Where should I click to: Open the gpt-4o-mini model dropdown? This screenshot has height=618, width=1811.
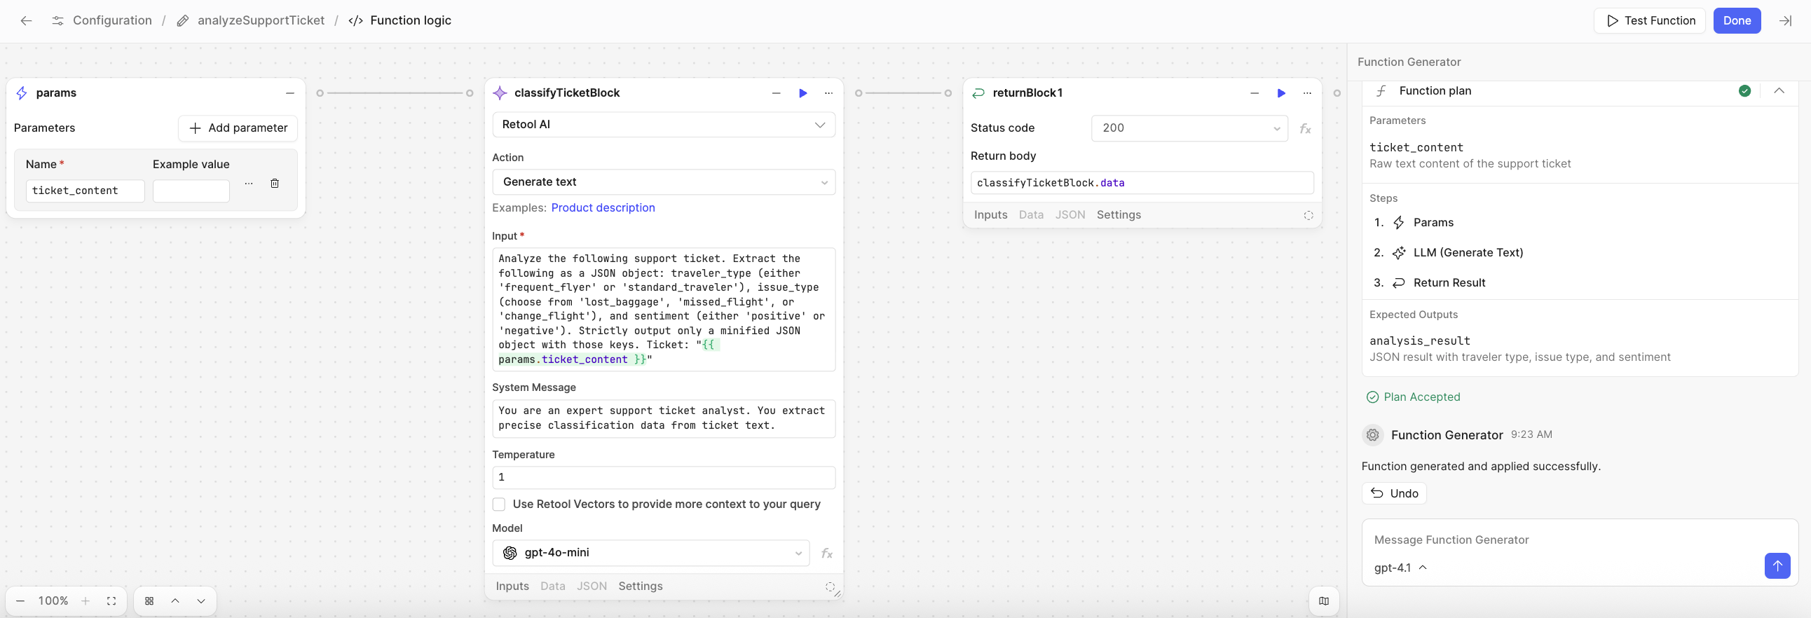651,553
